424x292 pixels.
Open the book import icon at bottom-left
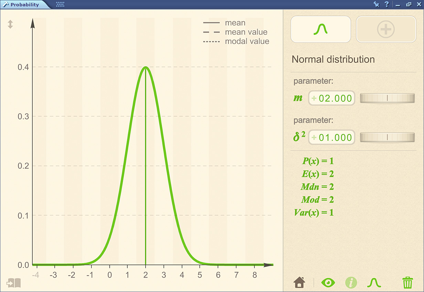13,283
